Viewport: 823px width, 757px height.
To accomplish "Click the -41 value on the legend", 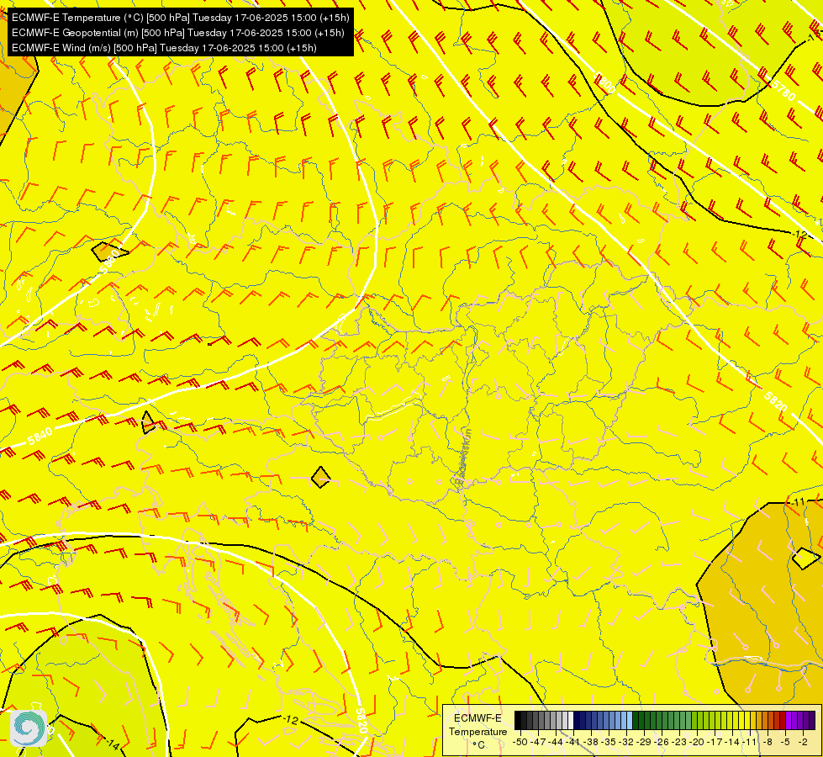I will (572, 742).
